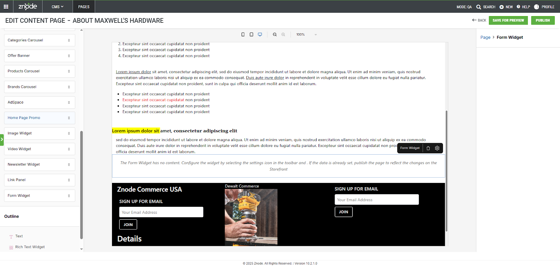Grab the Categories Carousel drag handle
The image size is (560, 268).
click(x=69, y=40)
